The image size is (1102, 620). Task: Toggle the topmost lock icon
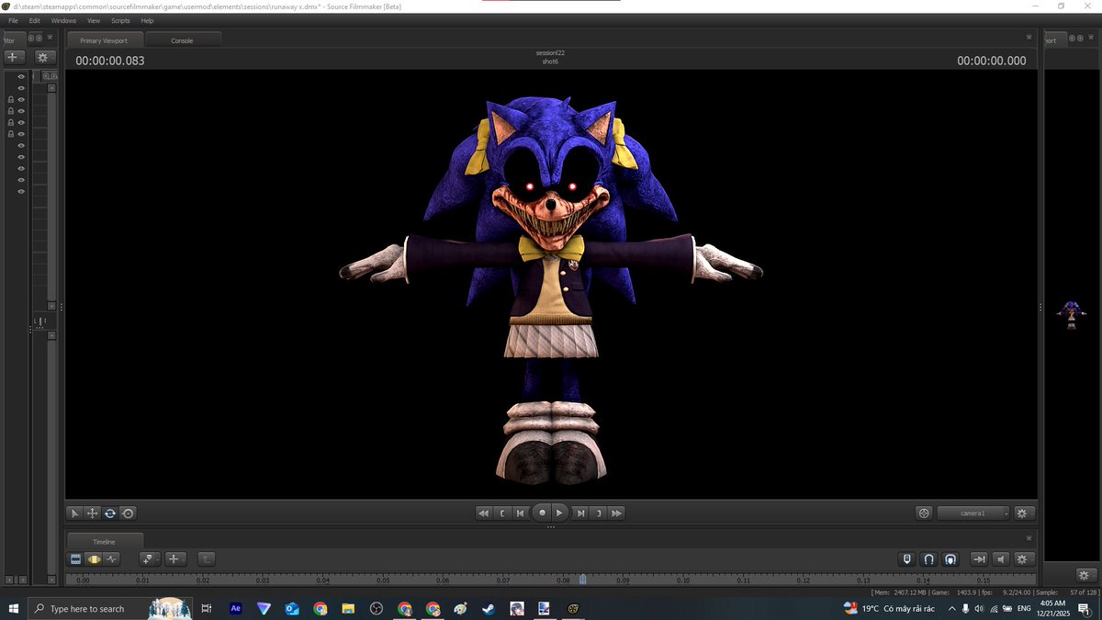[10, 99]
